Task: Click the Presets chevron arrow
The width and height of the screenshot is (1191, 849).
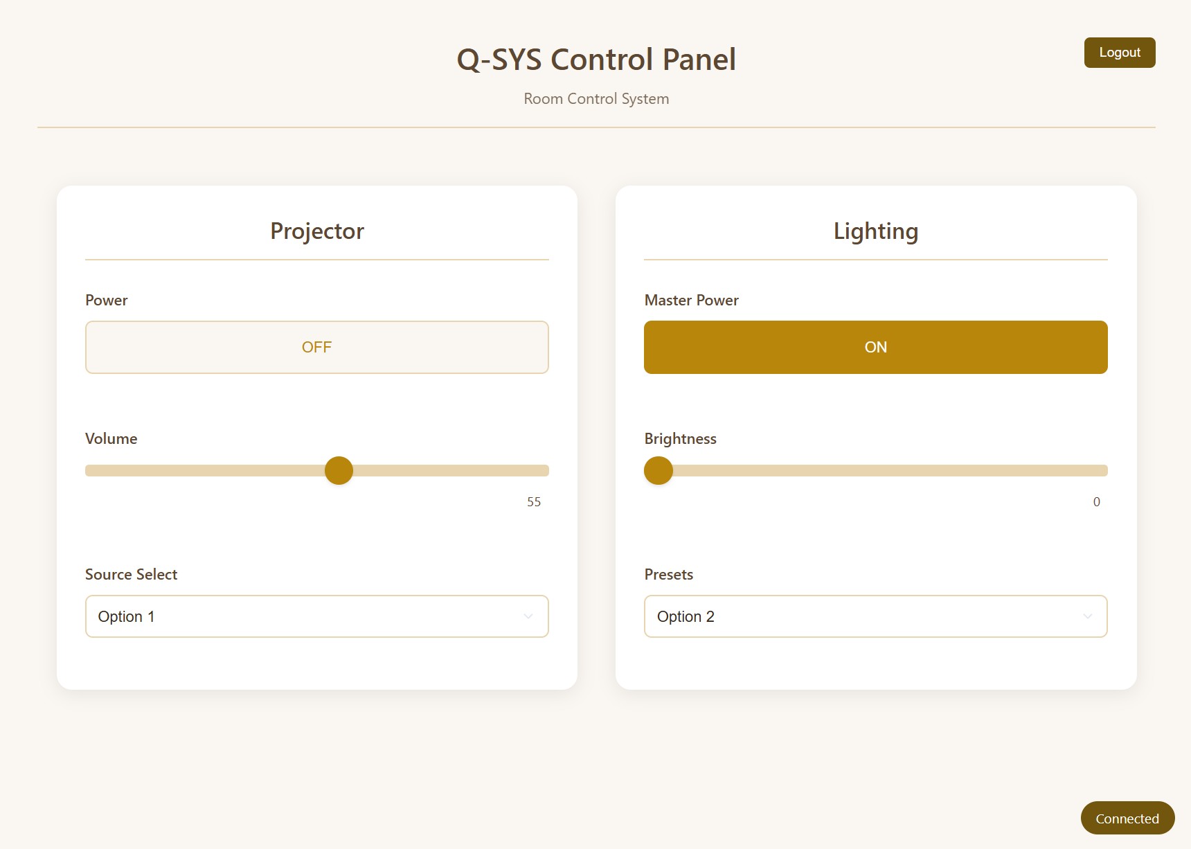Action: pyautogui.click(x=1087, y=616)
